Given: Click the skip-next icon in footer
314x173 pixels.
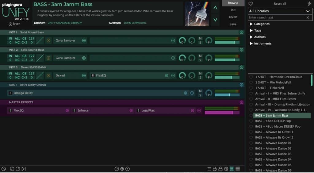Looking at the screenshot, I should tap(24, 169).
